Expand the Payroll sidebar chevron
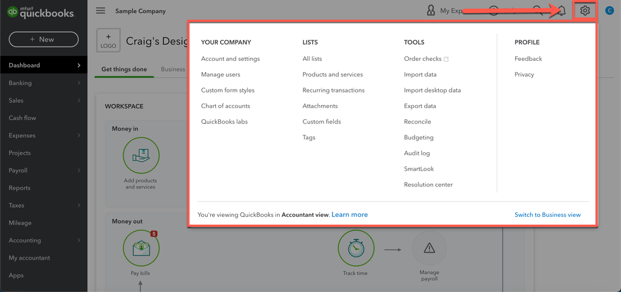The height and width of the screenshot is (292, 621). (79, 170)
